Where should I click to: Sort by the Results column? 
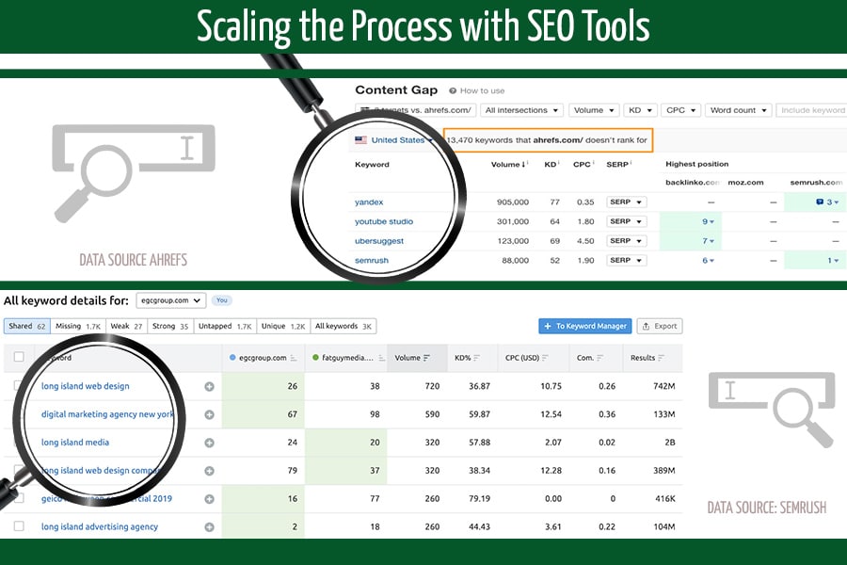coord(647,358)
